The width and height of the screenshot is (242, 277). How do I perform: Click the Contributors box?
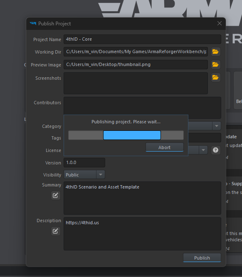[x=142, y=106]
